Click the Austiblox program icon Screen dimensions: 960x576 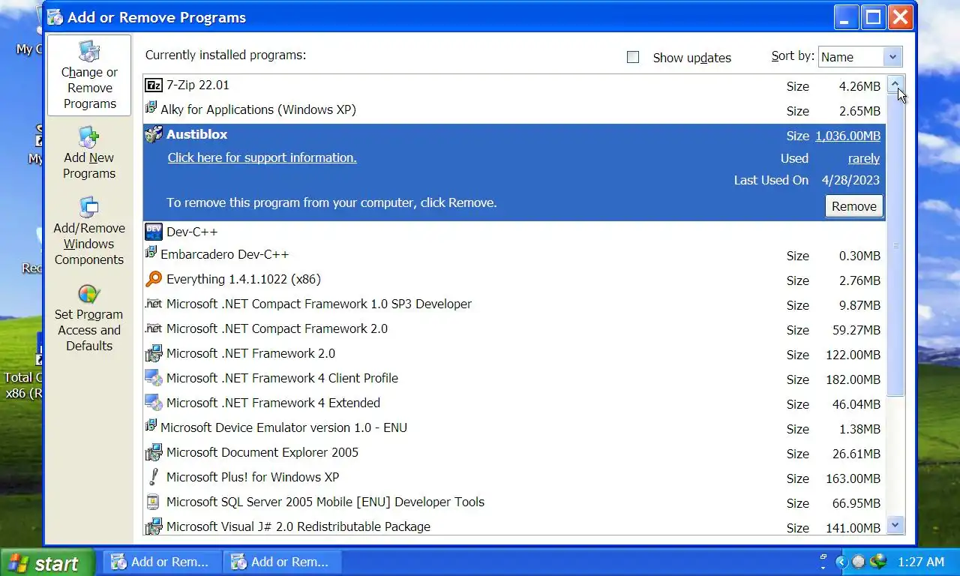[154, 134]
